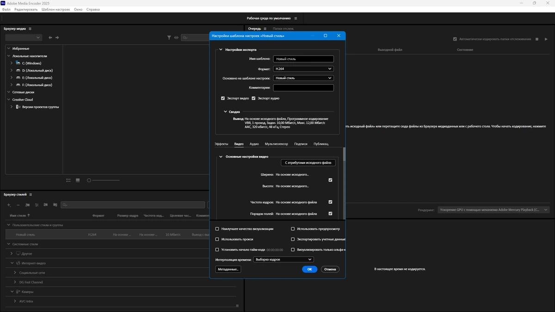
Task: Open the Рабочая среда workspace menu icon
Action: point(296,18)
